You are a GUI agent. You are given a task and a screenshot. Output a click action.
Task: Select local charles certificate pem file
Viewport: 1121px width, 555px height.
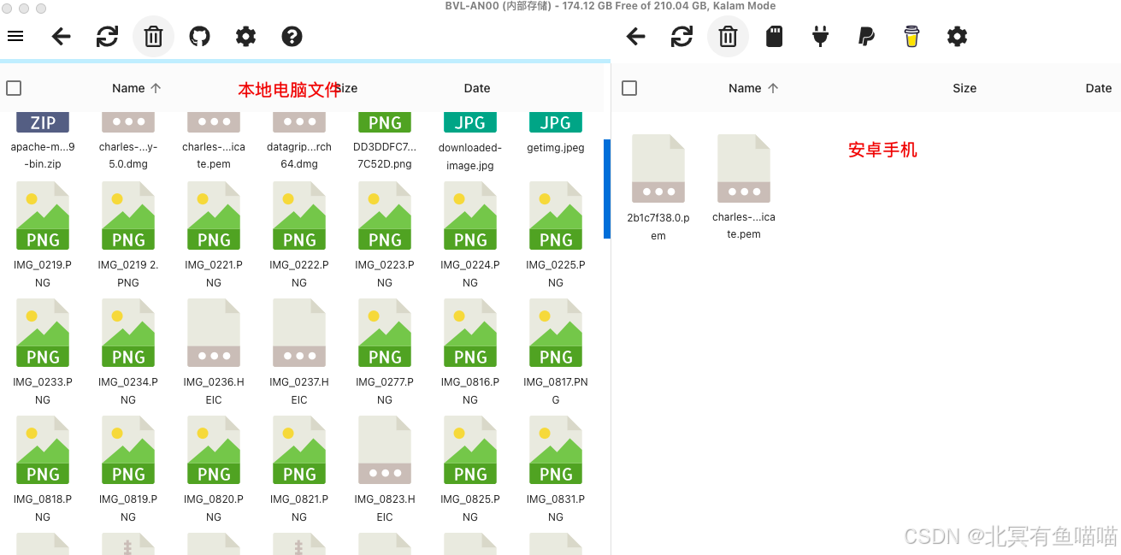(x=214, y=142)
